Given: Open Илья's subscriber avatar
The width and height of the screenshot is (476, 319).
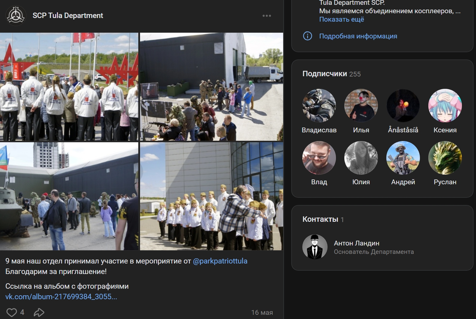Looking at the screenshot, I should tap(361, 106).
